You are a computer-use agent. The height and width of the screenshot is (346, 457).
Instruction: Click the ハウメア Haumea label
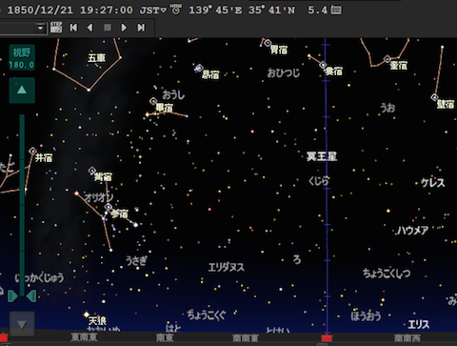click(x=412, y=231)
